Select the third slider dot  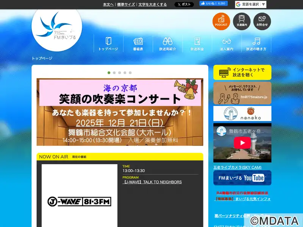(x=120, y=73)
